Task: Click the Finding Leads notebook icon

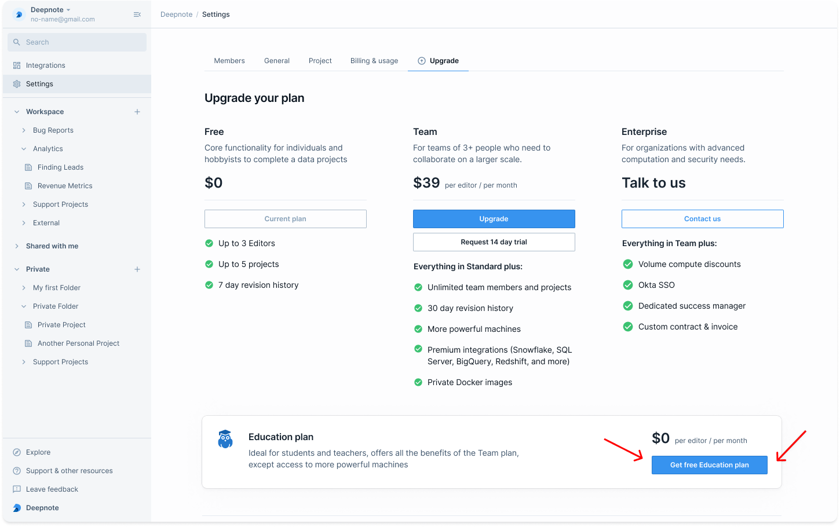Action: coord(28,167)
